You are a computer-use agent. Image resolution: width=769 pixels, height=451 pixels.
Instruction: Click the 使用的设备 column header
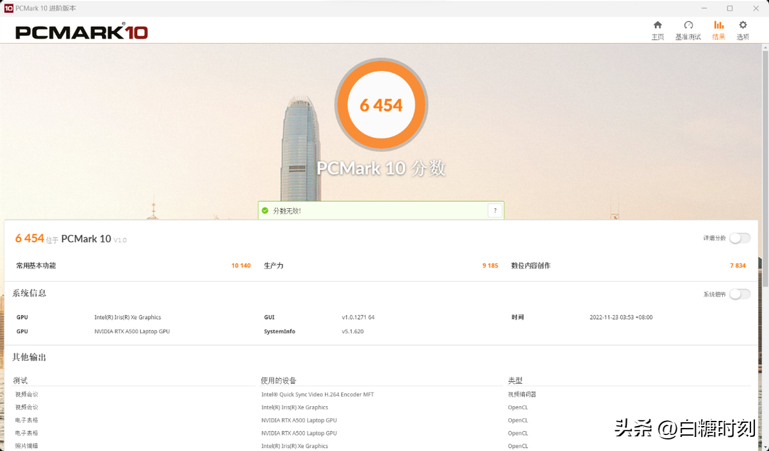point(279,381)
